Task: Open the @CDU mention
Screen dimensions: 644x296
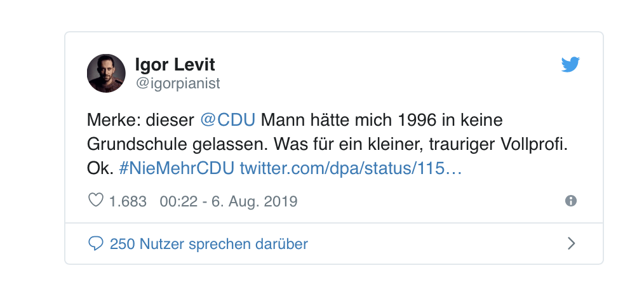Action: pyautogui.click(x=227, y=119)
